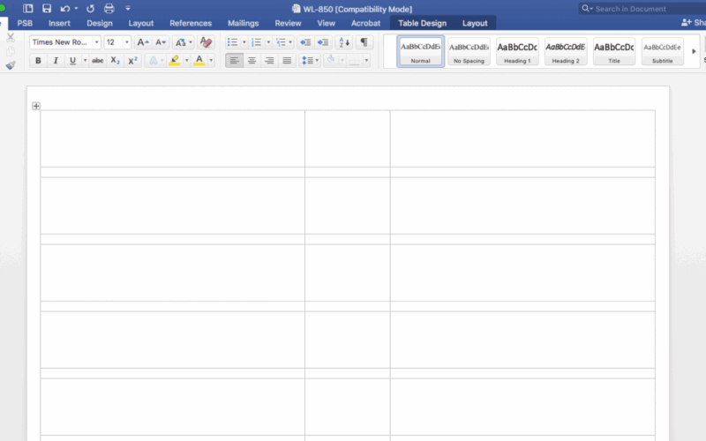Decrease font size with the smaller A
The image size is (706, 441).
[x=161, y=42]
